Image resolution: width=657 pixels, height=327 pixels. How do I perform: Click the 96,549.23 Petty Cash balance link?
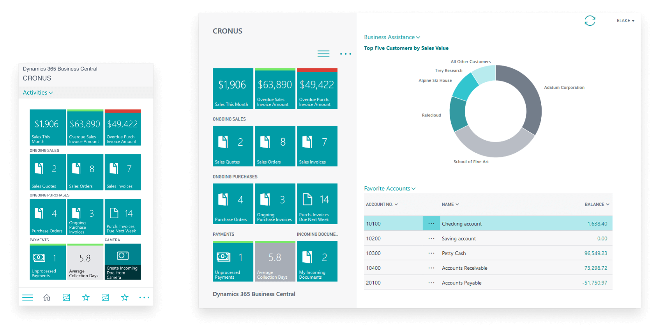[x=595, y=253]
